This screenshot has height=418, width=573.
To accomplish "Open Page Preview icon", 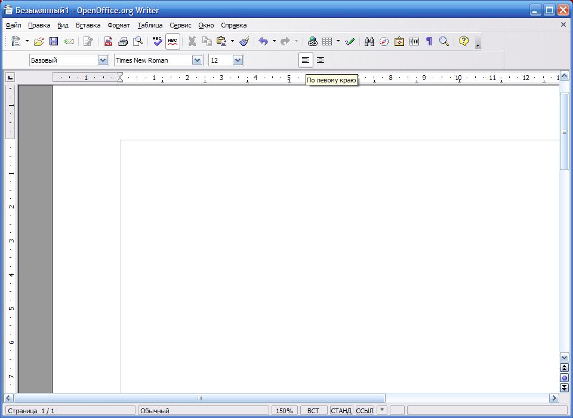I will point(138,41).
